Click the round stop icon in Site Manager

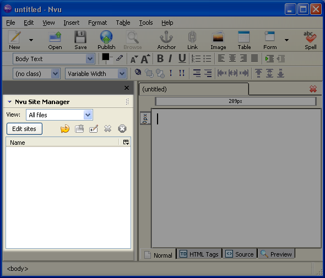click(x=122, y=129)
